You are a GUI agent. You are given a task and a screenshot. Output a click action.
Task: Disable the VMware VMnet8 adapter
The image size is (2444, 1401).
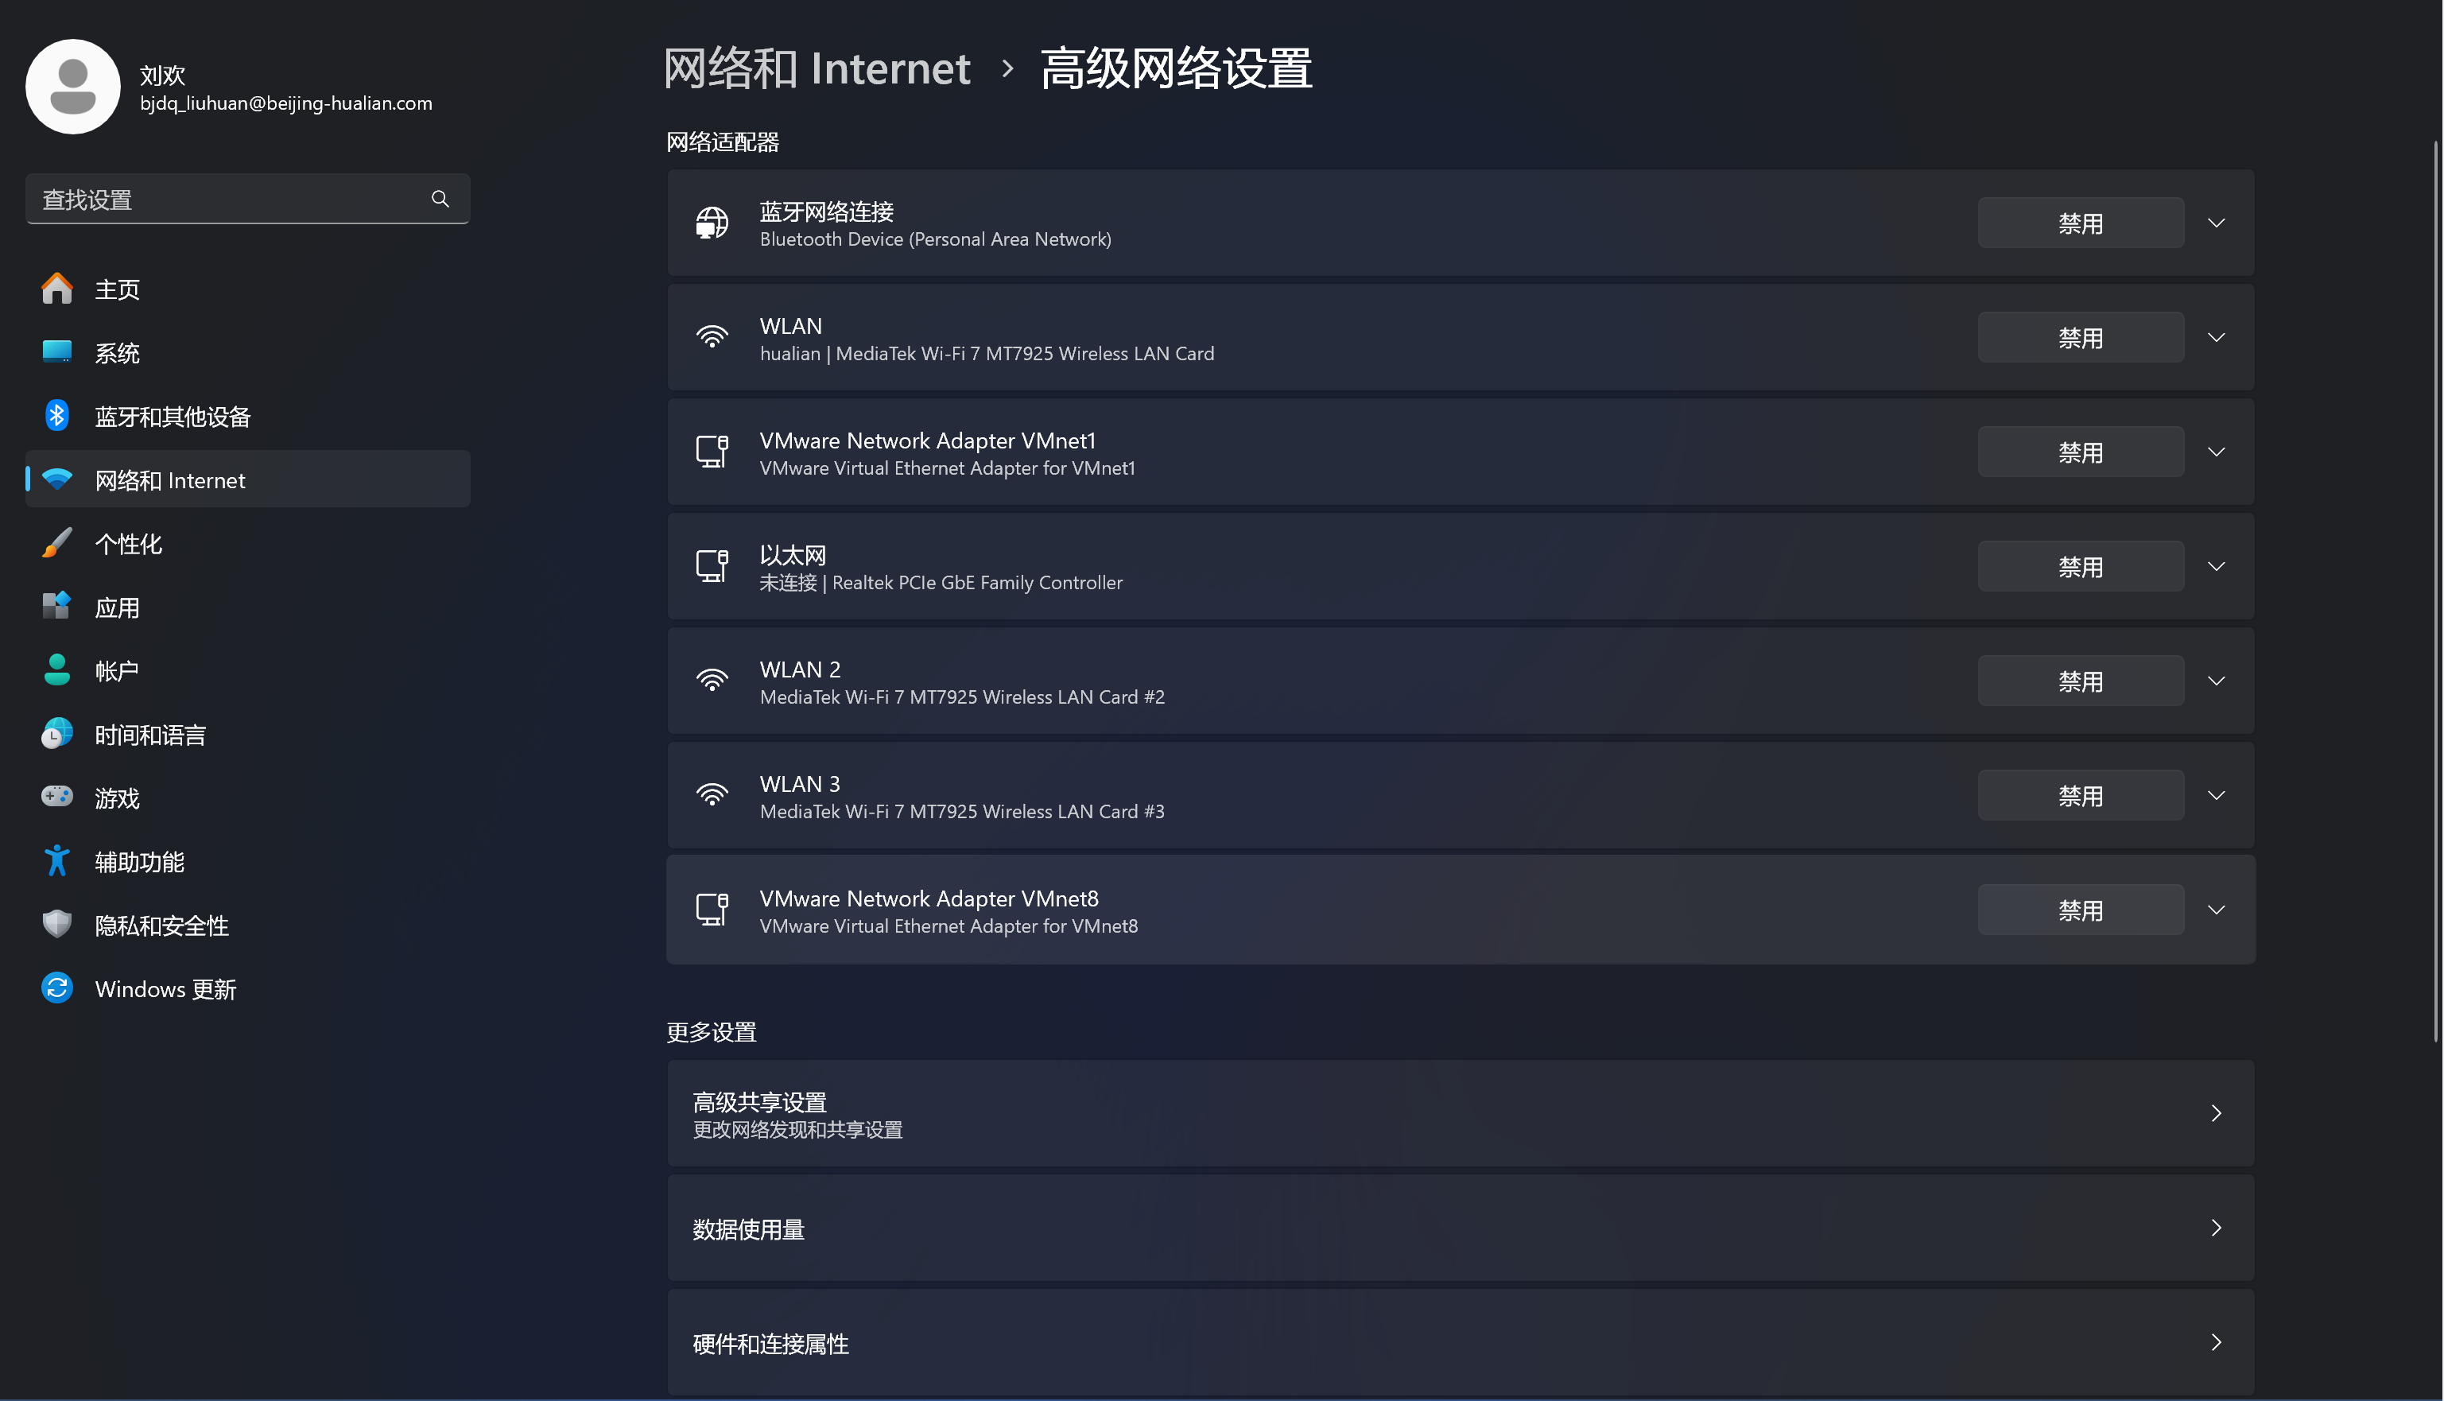click(2080, 910)
